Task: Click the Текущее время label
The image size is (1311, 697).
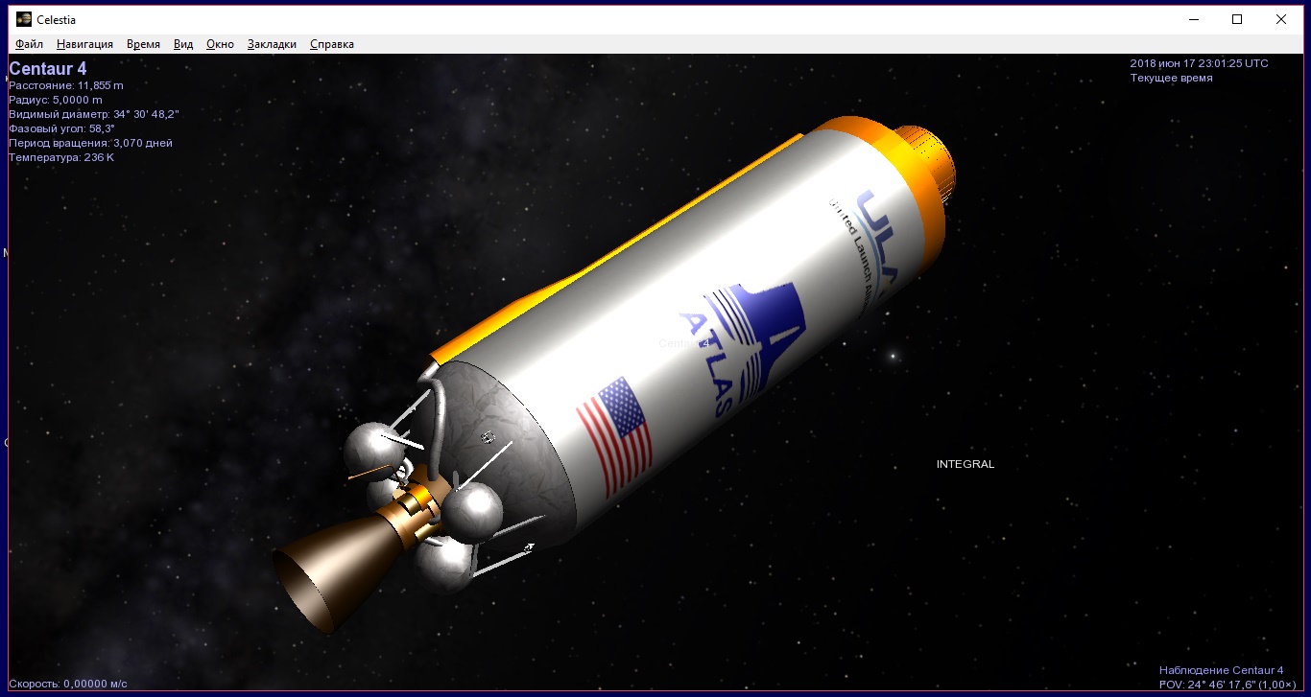Action: pyautogui.click(x=1171, y=78)
